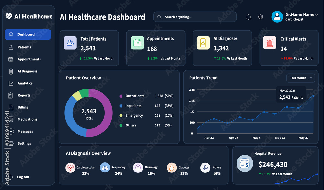Click the May 20 data point on trend chart

[313, 96]
